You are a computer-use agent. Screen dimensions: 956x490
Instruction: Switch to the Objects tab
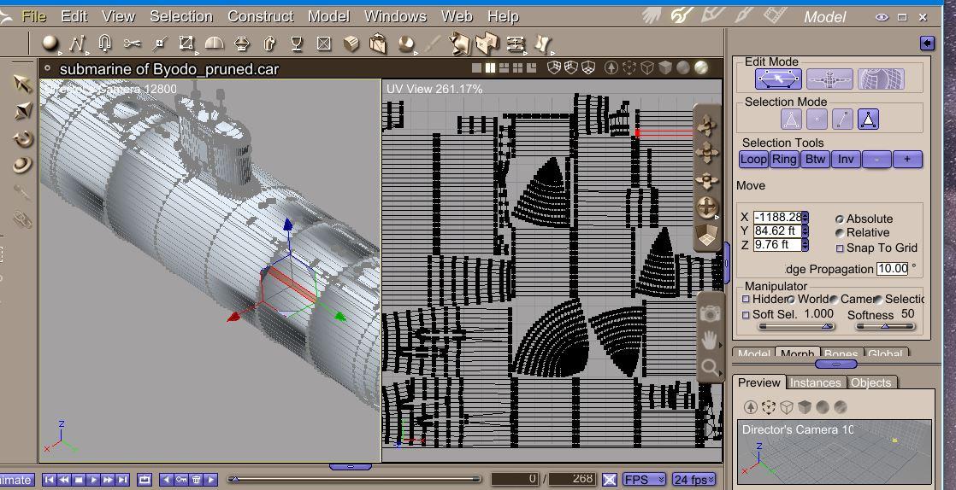click(x=870, y=383)
